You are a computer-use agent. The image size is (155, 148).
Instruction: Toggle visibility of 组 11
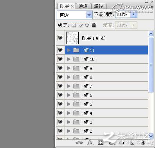[x=60, y=50]
